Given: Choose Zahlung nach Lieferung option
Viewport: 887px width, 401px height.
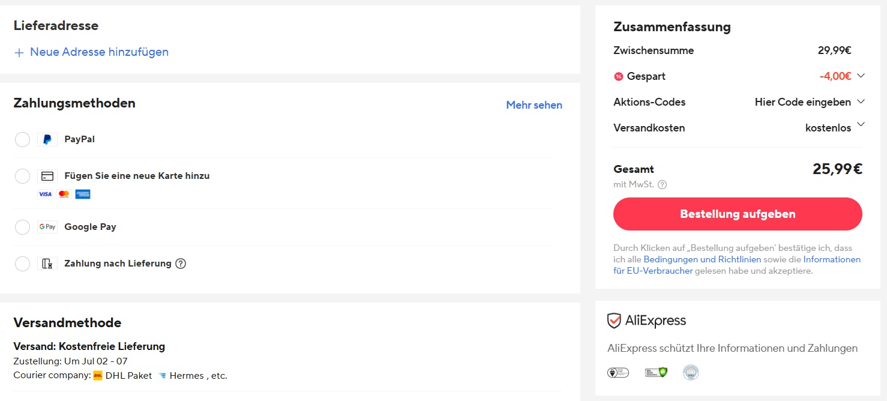Looking at the screenshot, I should (x=22, y=264).
